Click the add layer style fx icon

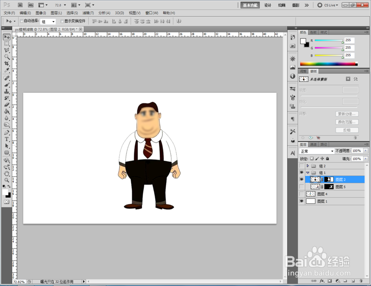(x=322, y=281)
